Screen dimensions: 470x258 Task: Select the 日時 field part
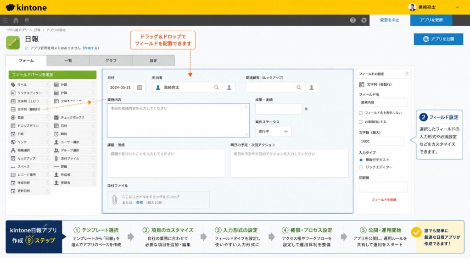click(x=29, y=134)
